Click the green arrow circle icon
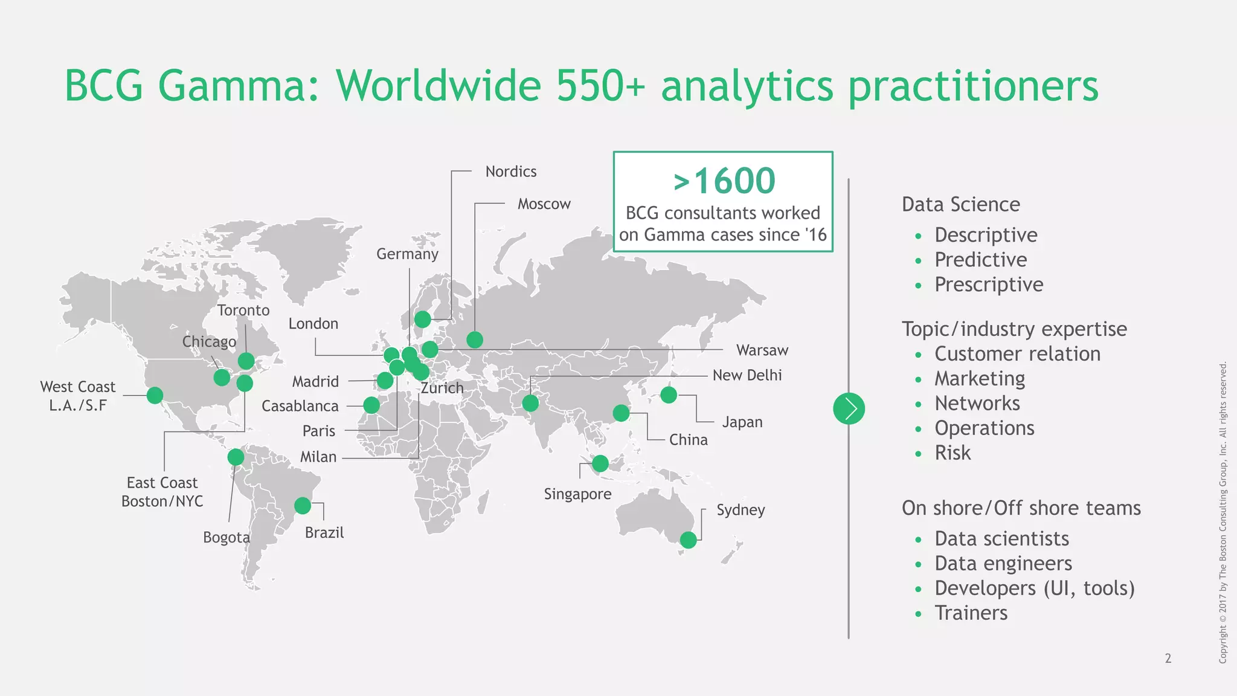1237x696 pixels. pos(849,408)
